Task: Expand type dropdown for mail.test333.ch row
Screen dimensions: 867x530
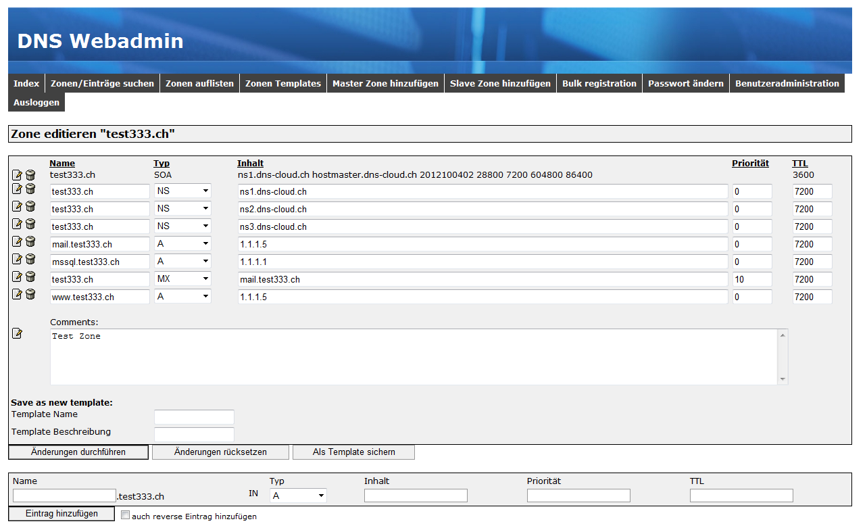Action: [182, 243]
